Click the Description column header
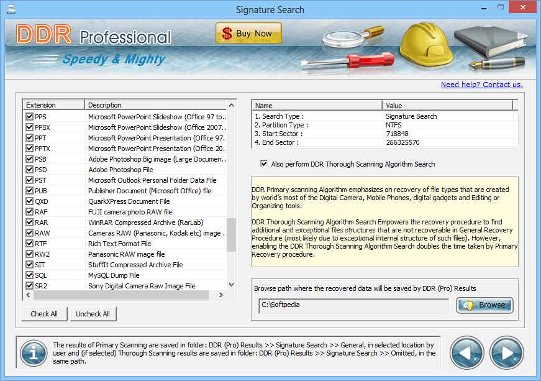Viewport: 541px width, 381px height. [x=156, y=105]
